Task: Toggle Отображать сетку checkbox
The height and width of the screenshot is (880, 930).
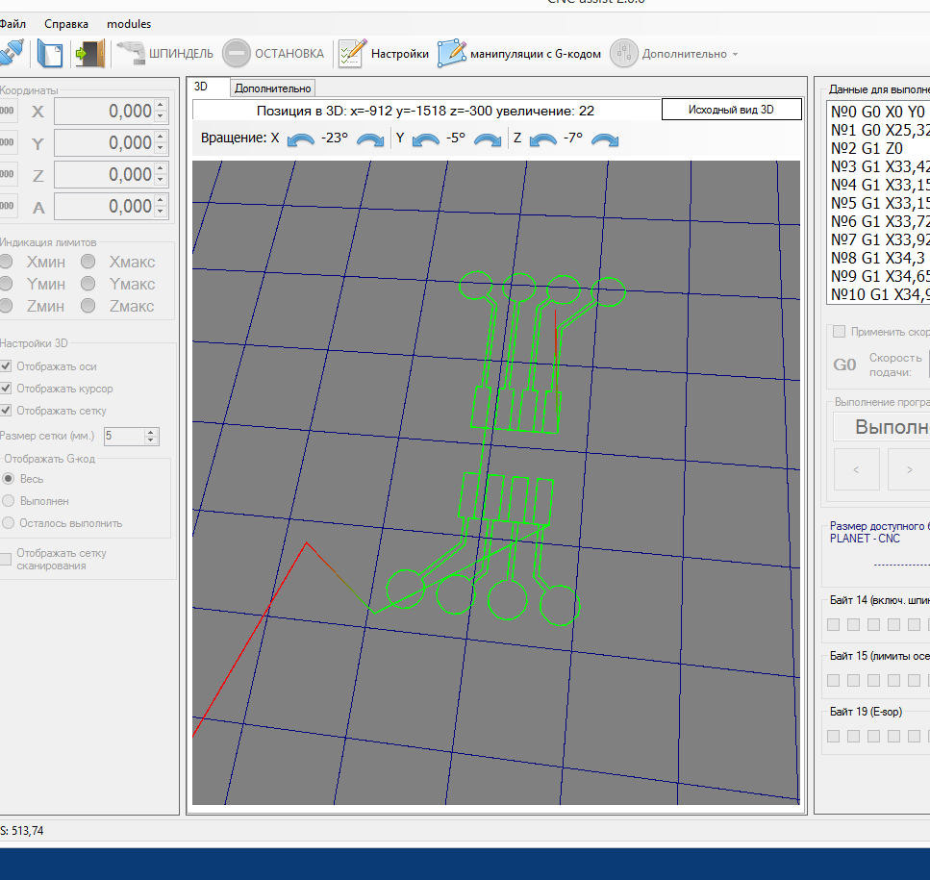Action: pos(6,410)
